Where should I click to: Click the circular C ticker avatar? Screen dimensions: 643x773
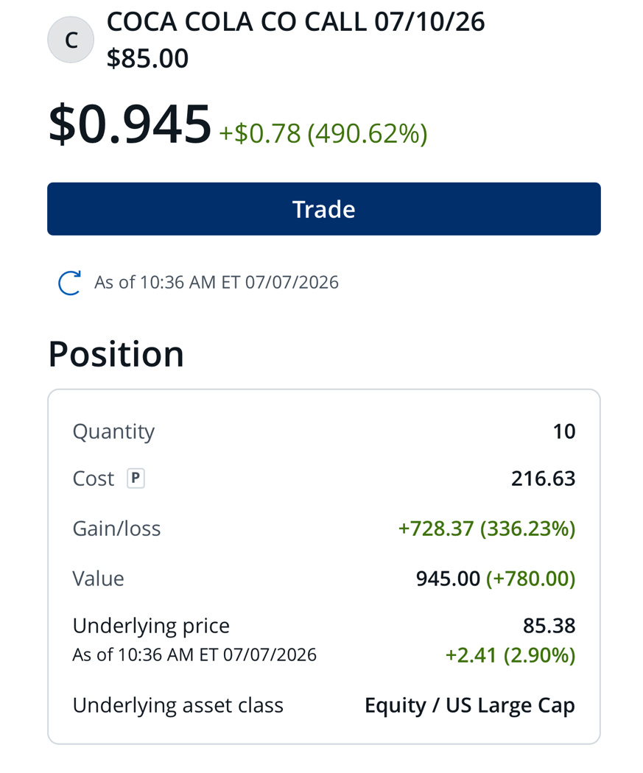[x=71, y=40]
